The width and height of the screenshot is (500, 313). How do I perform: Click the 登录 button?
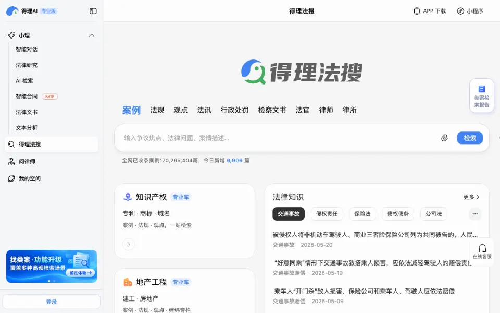[52, 302]
